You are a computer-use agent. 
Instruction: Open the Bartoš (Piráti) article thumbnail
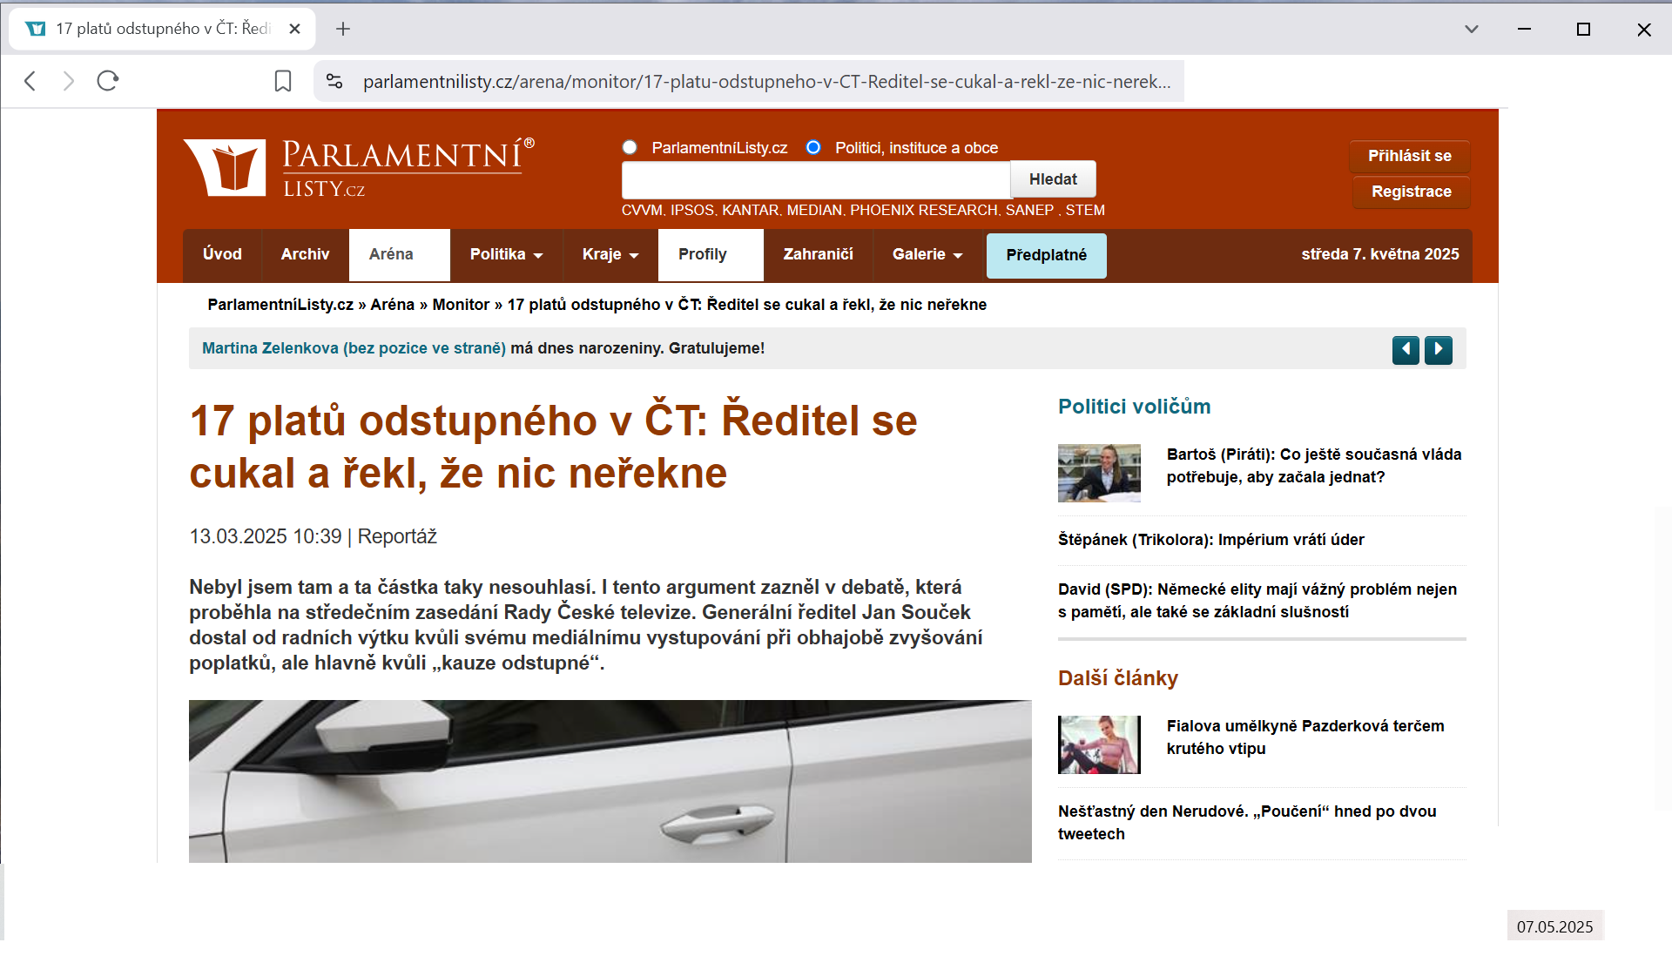tap(1099, 473)
